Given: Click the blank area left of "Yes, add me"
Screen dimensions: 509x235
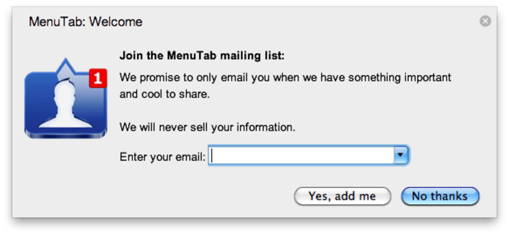Looking at the screenshot, I should (x=200, y=196).
